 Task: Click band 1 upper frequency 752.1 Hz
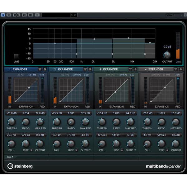[x=31, y=75]
